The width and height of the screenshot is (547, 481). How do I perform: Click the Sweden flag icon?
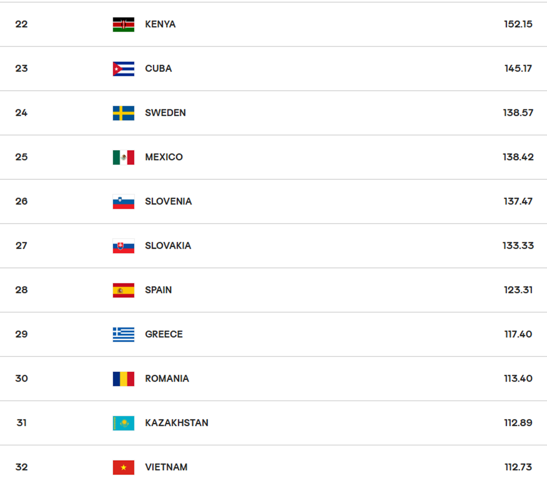(x=124, y=113)
